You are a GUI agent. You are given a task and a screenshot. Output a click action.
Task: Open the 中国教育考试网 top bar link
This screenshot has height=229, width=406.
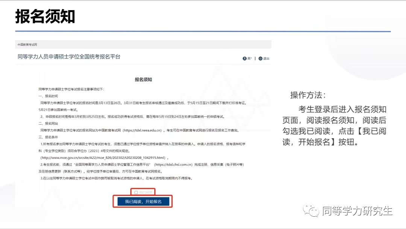click(x=27, y=45)
